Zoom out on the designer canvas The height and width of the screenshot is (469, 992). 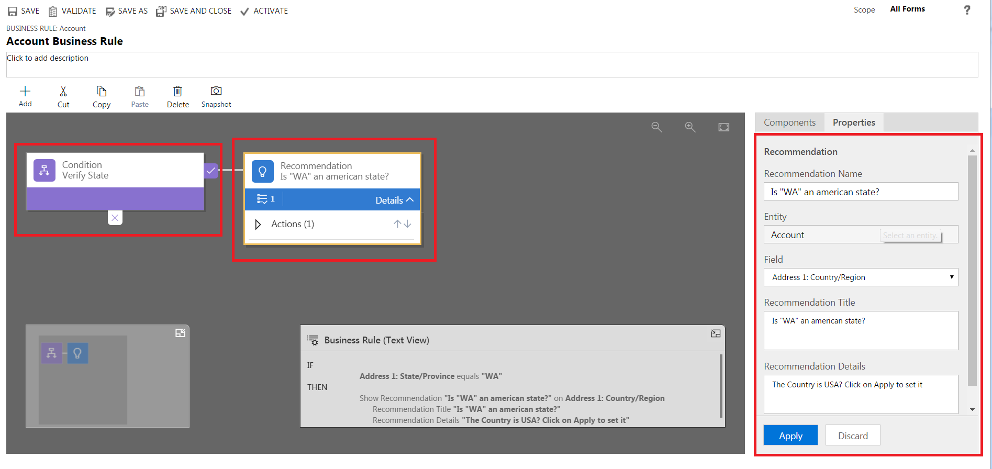tap(656, 127)
